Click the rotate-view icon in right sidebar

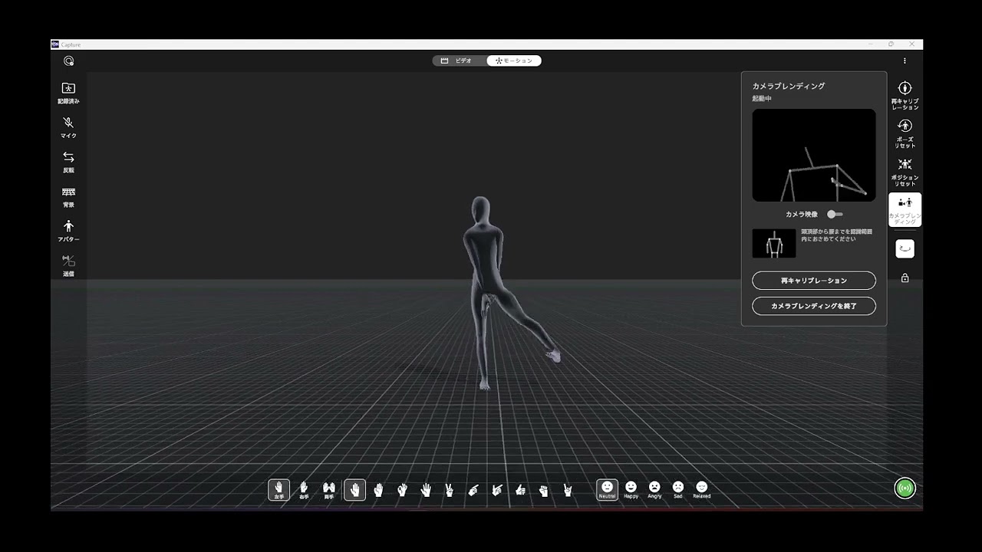tap(905, 248)
